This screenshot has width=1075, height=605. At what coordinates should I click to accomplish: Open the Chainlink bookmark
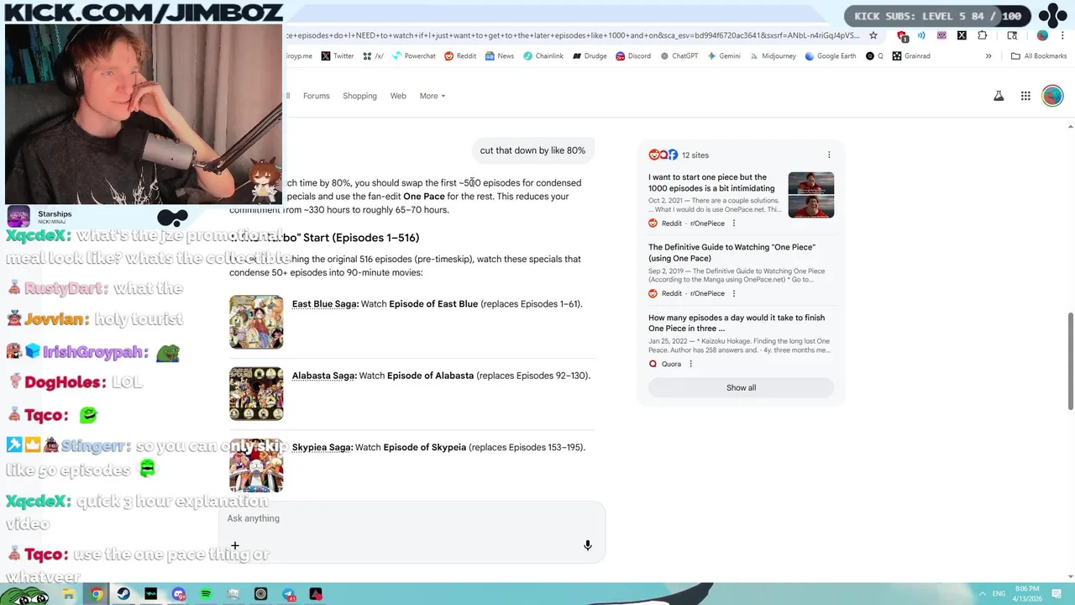coord(543,56)
